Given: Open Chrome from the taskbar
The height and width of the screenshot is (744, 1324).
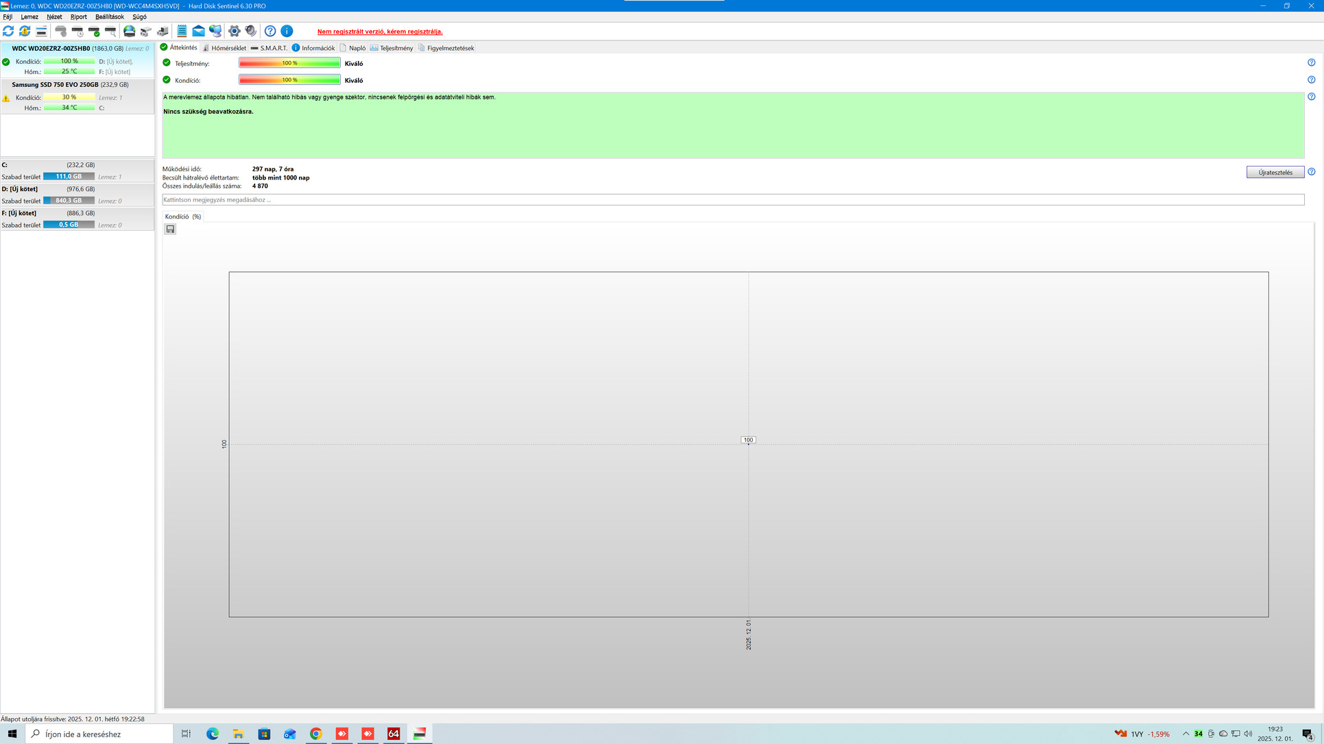Looking at the screenshot, I should point(315,734).
